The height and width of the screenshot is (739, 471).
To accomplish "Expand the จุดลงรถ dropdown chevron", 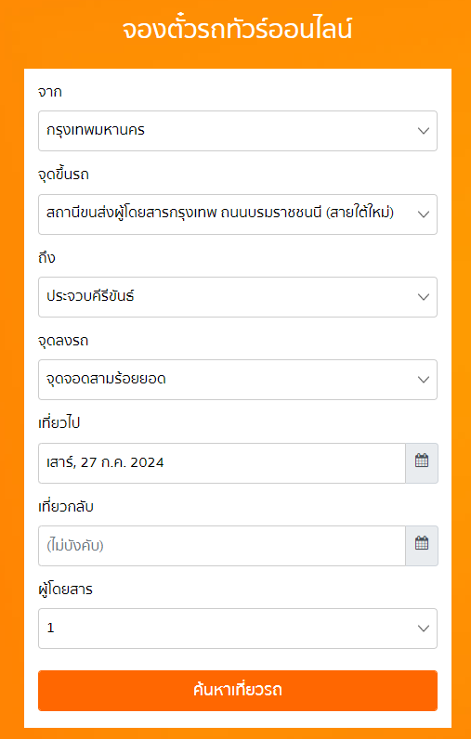I will click(x=424, y=380).
